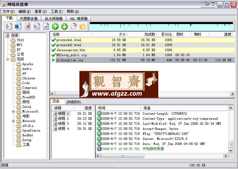Select the 下载 tab

pyautogui.click(x=9, y=18)
